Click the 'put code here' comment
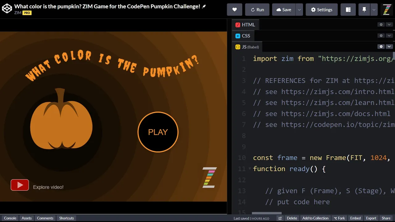Image resolution: width=395 pixels, height=222 pixels. (x=297, y=202)
